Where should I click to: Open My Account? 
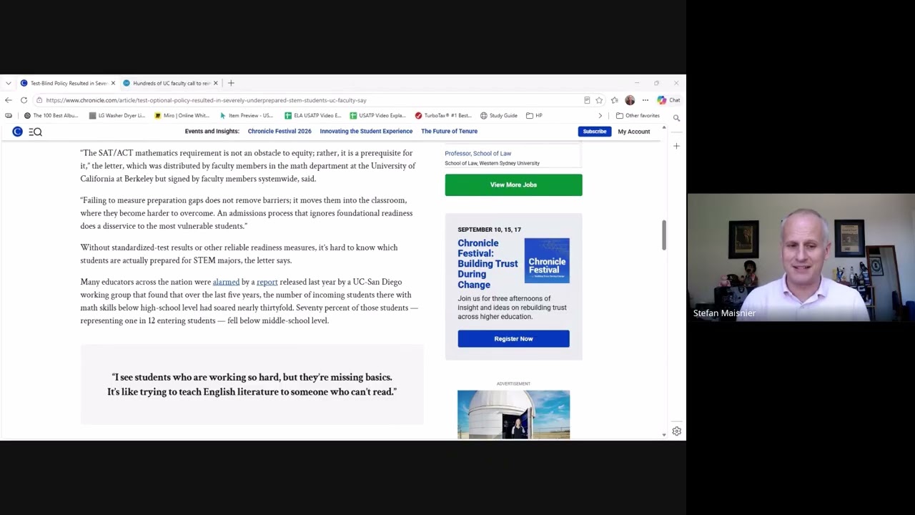(x=634, y=132)
